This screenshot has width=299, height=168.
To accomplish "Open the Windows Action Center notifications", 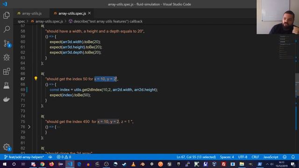I will (293, 164).
